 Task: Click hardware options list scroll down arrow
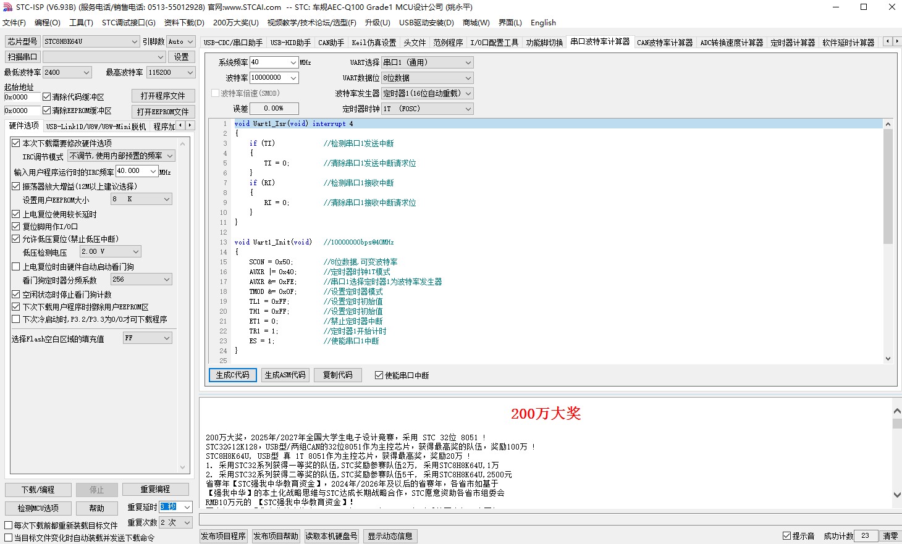(x=183, y=467)
